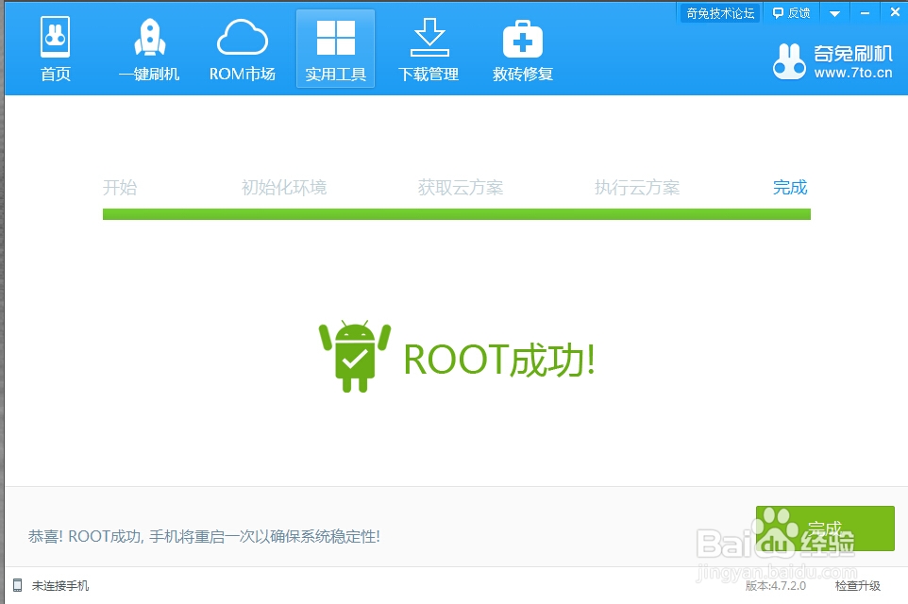908x604 pixels.
Task: Open the dropdown arrow beside 反馈
Action: [832, 12]
